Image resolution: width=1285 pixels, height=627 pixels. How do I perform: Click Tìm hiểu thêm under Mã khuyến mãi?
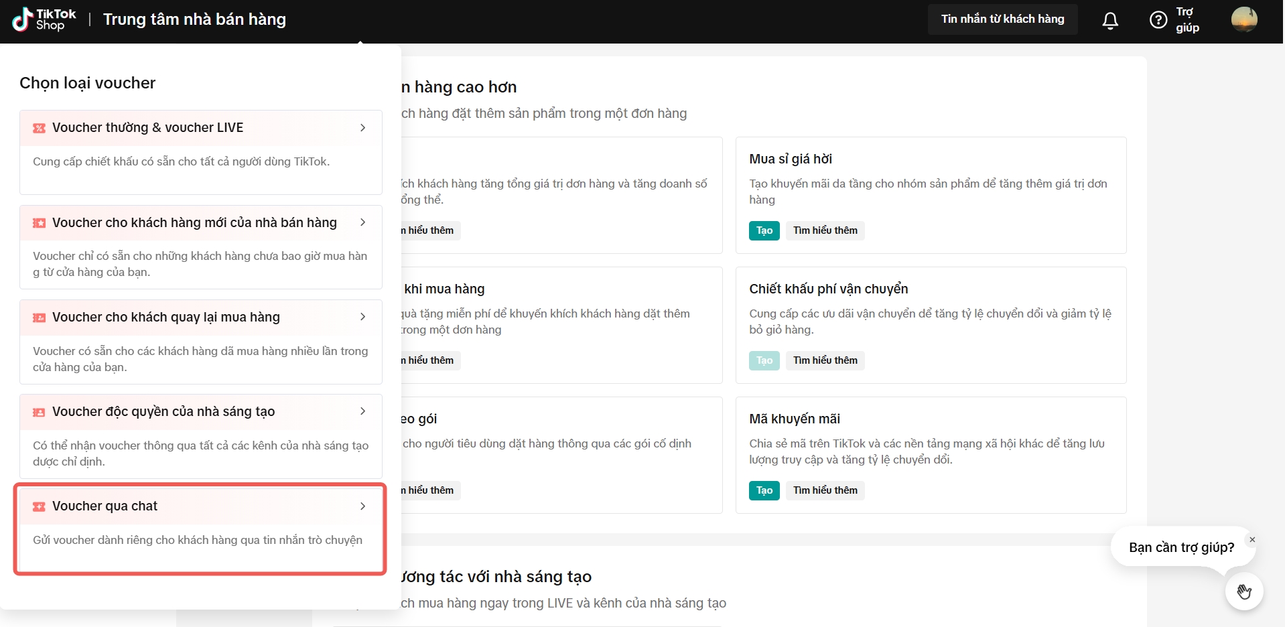pyautogui.click(x=825, y=490)
